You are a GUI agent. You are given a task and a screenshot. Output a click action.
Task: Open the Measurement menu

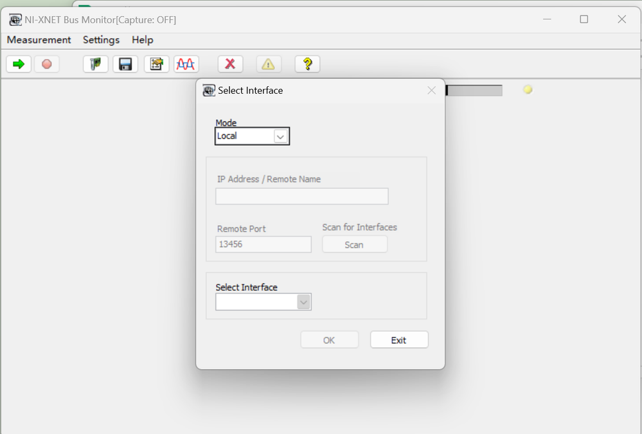tap(39, 40)
